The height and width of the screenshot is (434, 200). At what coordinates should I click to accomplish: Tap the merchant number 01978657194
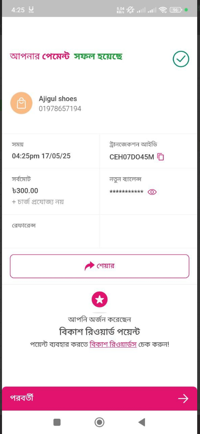(x=60, y=109)
